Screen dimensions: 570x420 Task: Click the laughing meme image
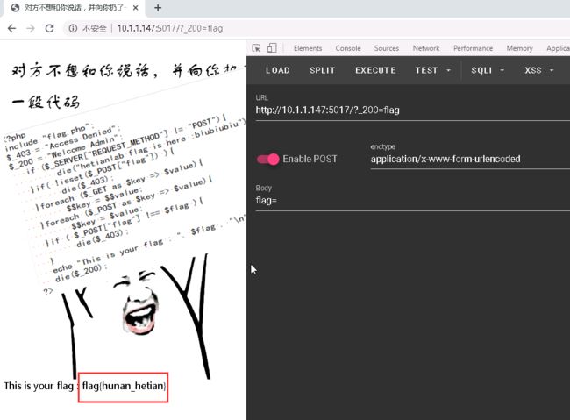tap(137, 317)
